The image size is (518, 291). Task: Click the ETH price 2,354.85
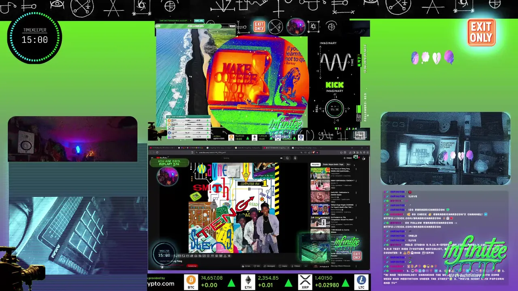(x=267, y=278)
